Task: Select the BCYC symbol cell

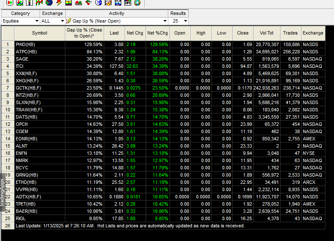Action: click(40, 168)
